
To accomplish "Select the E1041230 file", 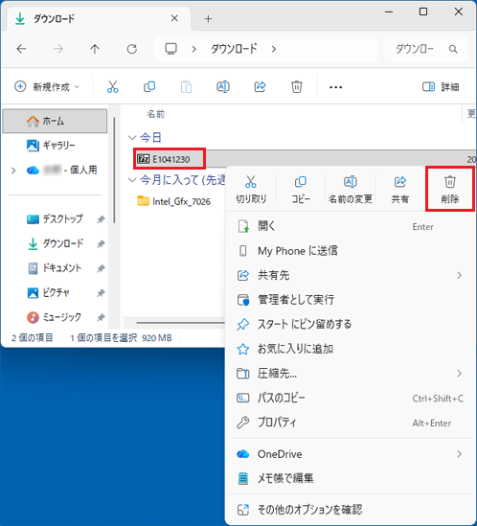I will click(170, 159).
